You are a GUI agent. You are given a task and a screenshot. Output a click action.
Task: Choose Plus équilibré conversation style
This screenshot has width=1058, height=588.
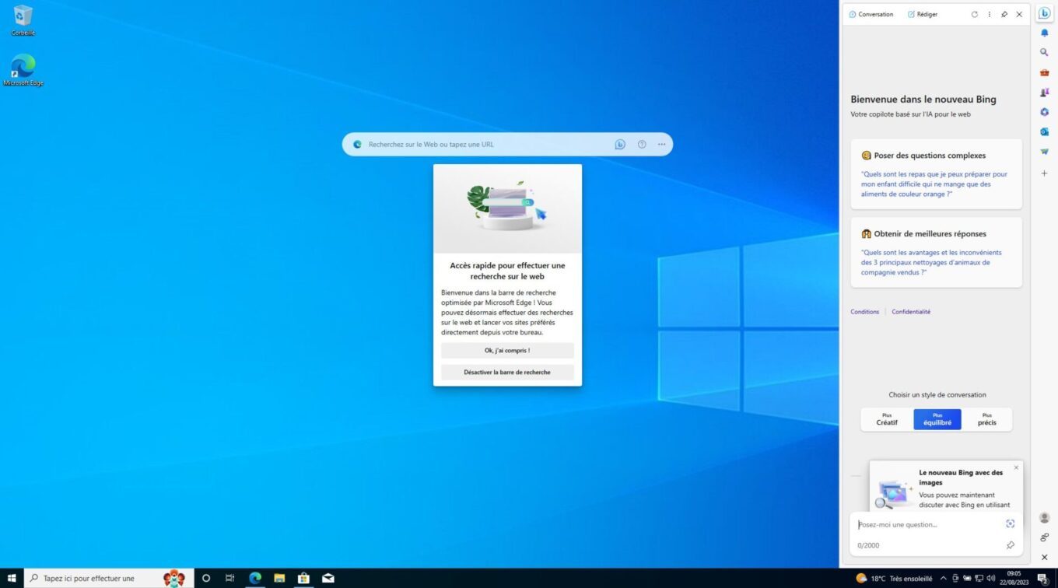(937, 419)
